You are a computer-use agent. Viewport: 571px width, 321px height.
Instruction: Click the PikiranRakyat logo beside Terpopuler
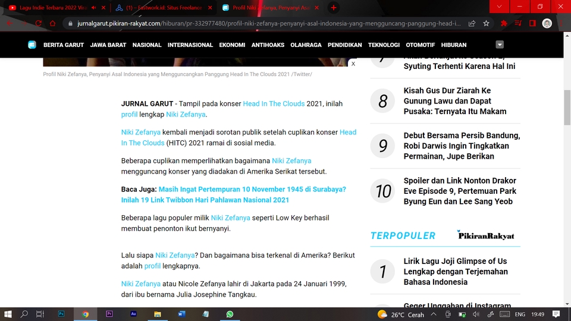pos(486,235)
